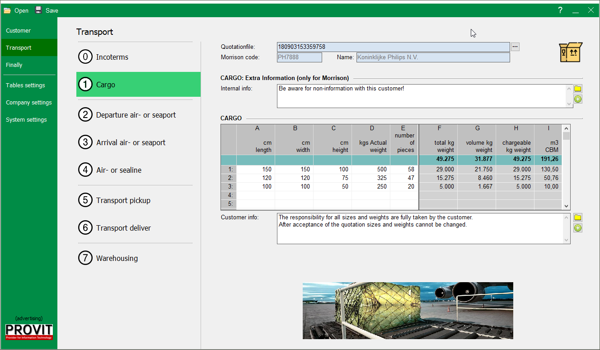Click the yellow folder icon beside Customer info
The height and width of the screenshot is (350, 600).
577,218
